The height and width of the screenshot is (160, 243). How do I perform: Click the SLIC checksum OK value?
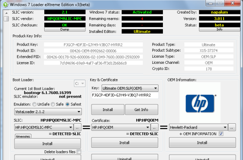coord(65,25)
